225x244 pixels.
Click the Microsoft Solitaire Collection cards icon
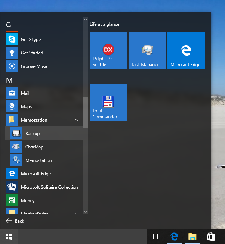(12, 187)
